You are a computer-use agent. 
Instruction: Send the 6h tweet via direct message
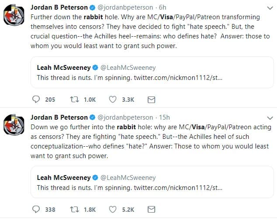coord(151,99)
